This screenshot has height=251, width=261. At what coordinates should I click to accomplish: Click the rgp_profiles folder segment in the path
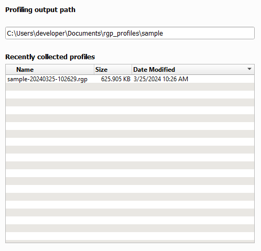click(121, 34)
